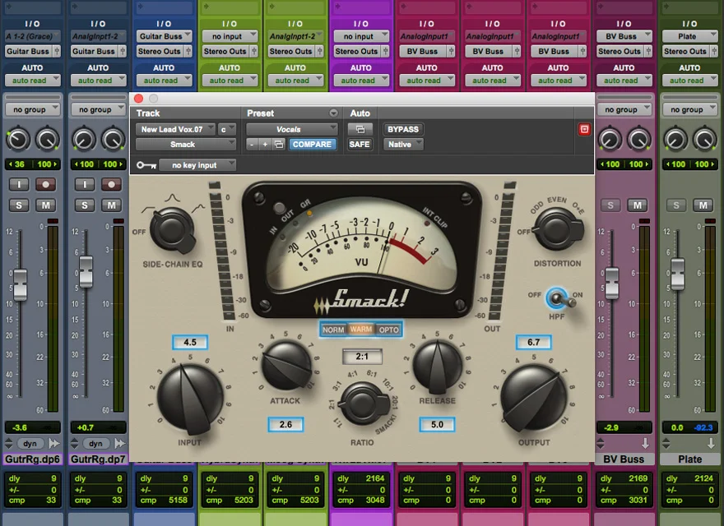724x526 pixels.
Task: Click the GutrRg.dp6 track name
Action: click(32, 459)
